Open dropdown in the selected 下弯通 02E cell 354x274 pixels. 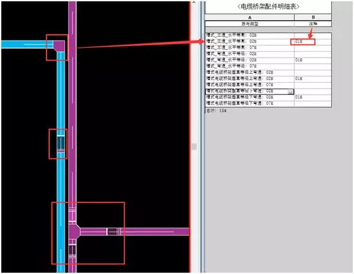point(291,92)
